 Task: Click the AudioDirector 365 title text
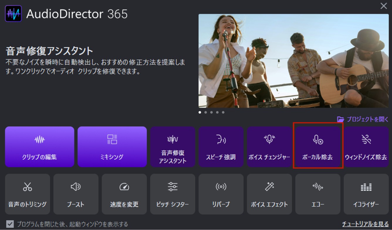coord(77,14)
